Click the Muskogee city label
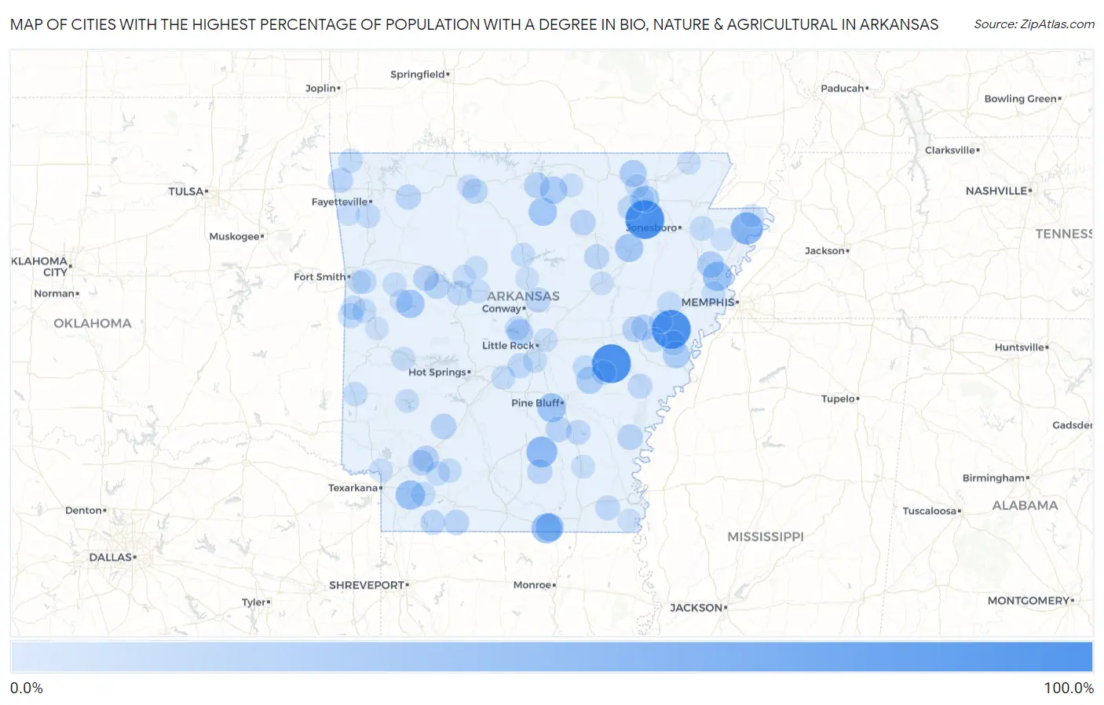Screen dimensions: 1104x705 234,237
